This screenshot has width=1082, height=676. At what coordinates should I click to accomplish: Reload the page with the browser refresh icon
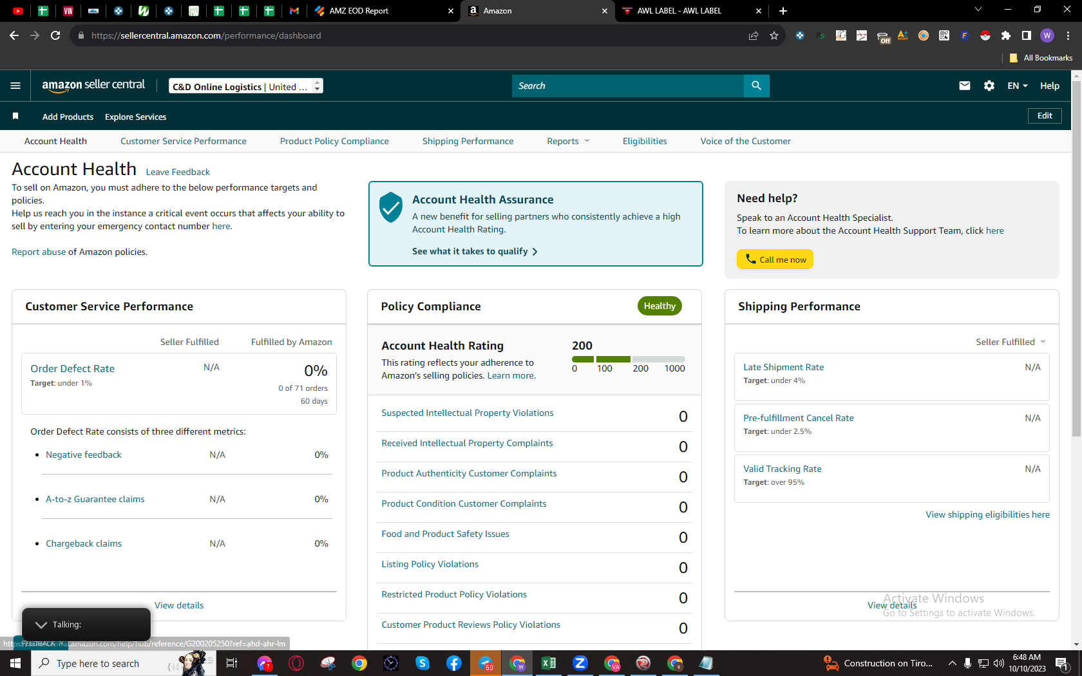click(x=55, y=35)
